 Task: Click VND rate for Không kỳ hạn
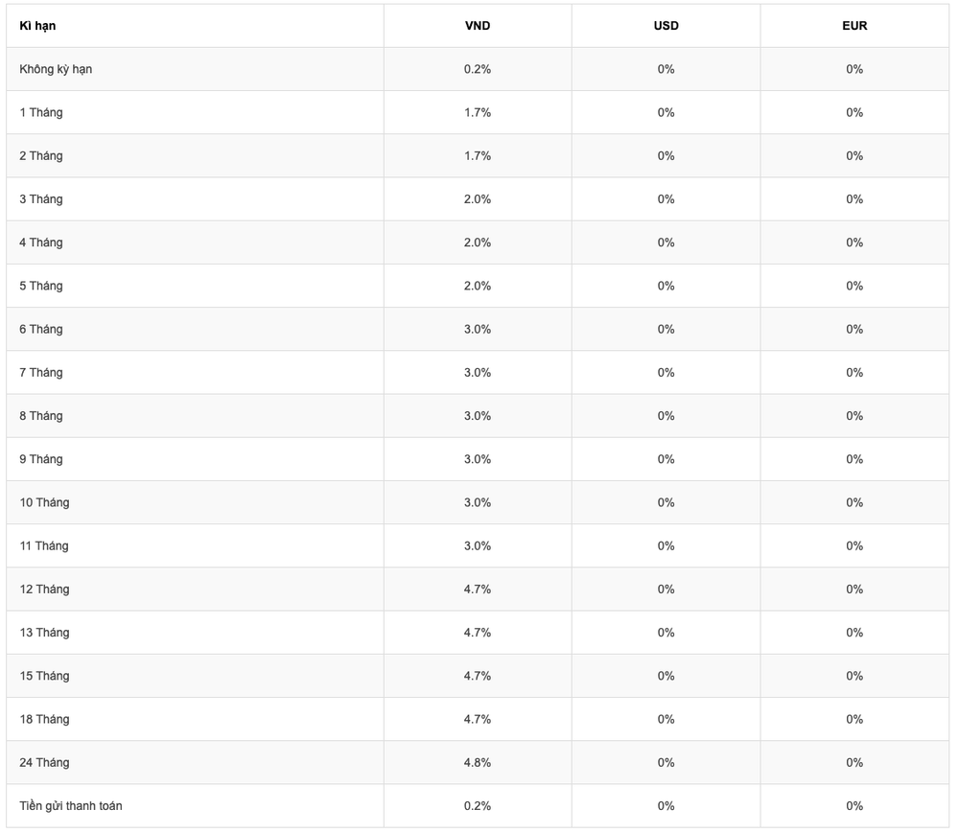(x=478, y=69)
